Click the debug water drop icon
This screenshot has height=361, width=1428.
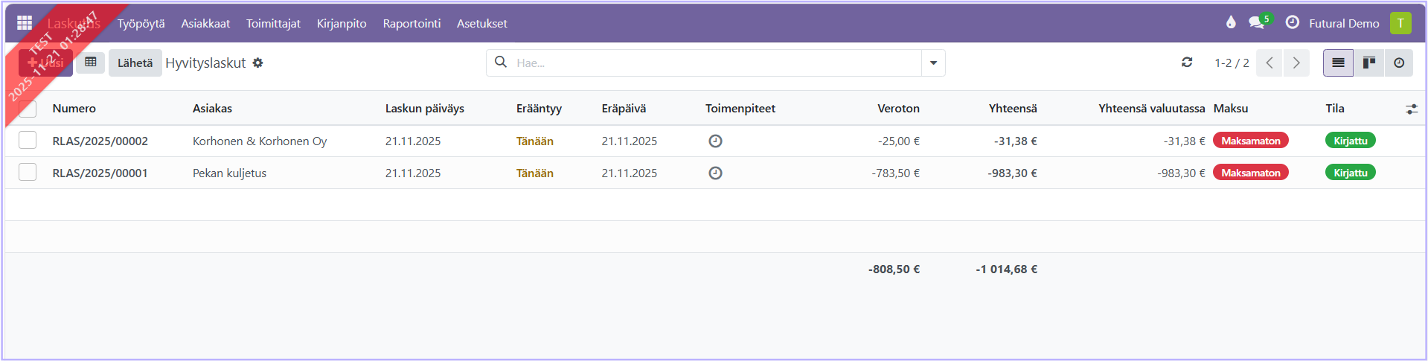pos(1231,22)
